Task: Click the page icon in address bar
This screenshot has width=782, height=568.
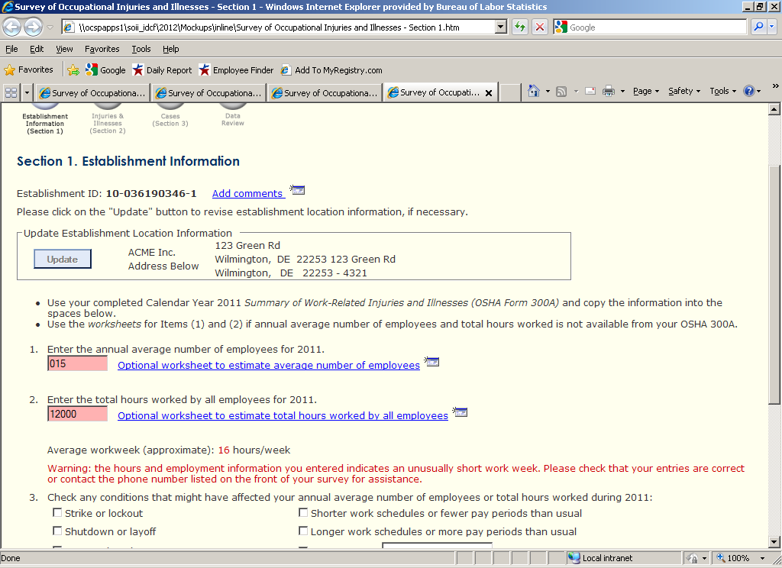Action: tap(69, 27)
